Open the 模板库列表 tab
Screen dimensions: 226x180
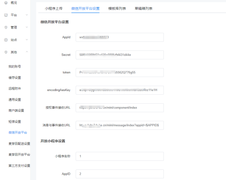[117, 9]
